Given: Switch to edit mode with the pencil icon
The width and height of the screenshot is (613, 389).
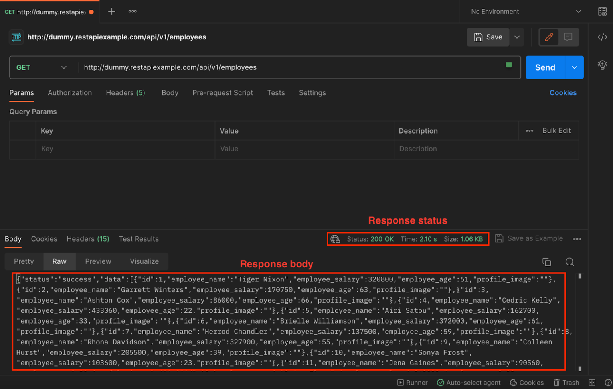Looking at the screenshot, I should [x=549, y=37].
